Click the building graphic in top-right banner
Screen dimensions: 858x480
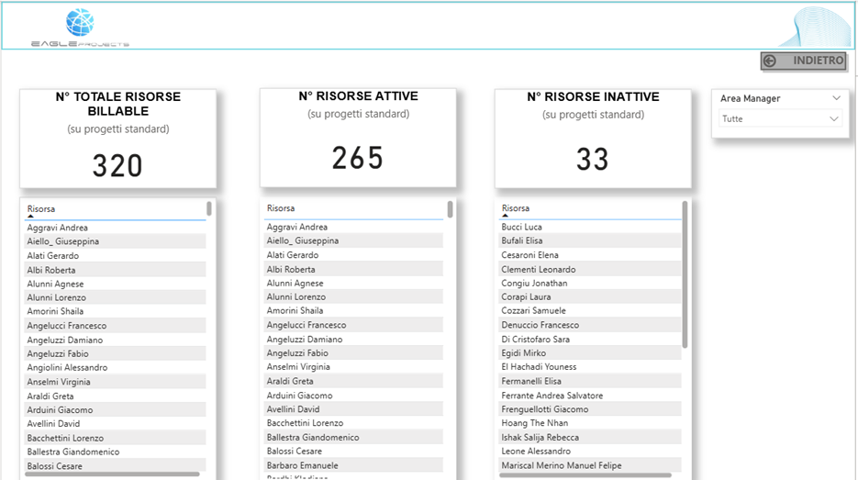point(813,28)
